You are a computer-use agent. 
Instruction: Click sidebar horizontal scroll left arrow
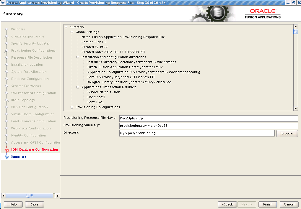pos(3,196)
